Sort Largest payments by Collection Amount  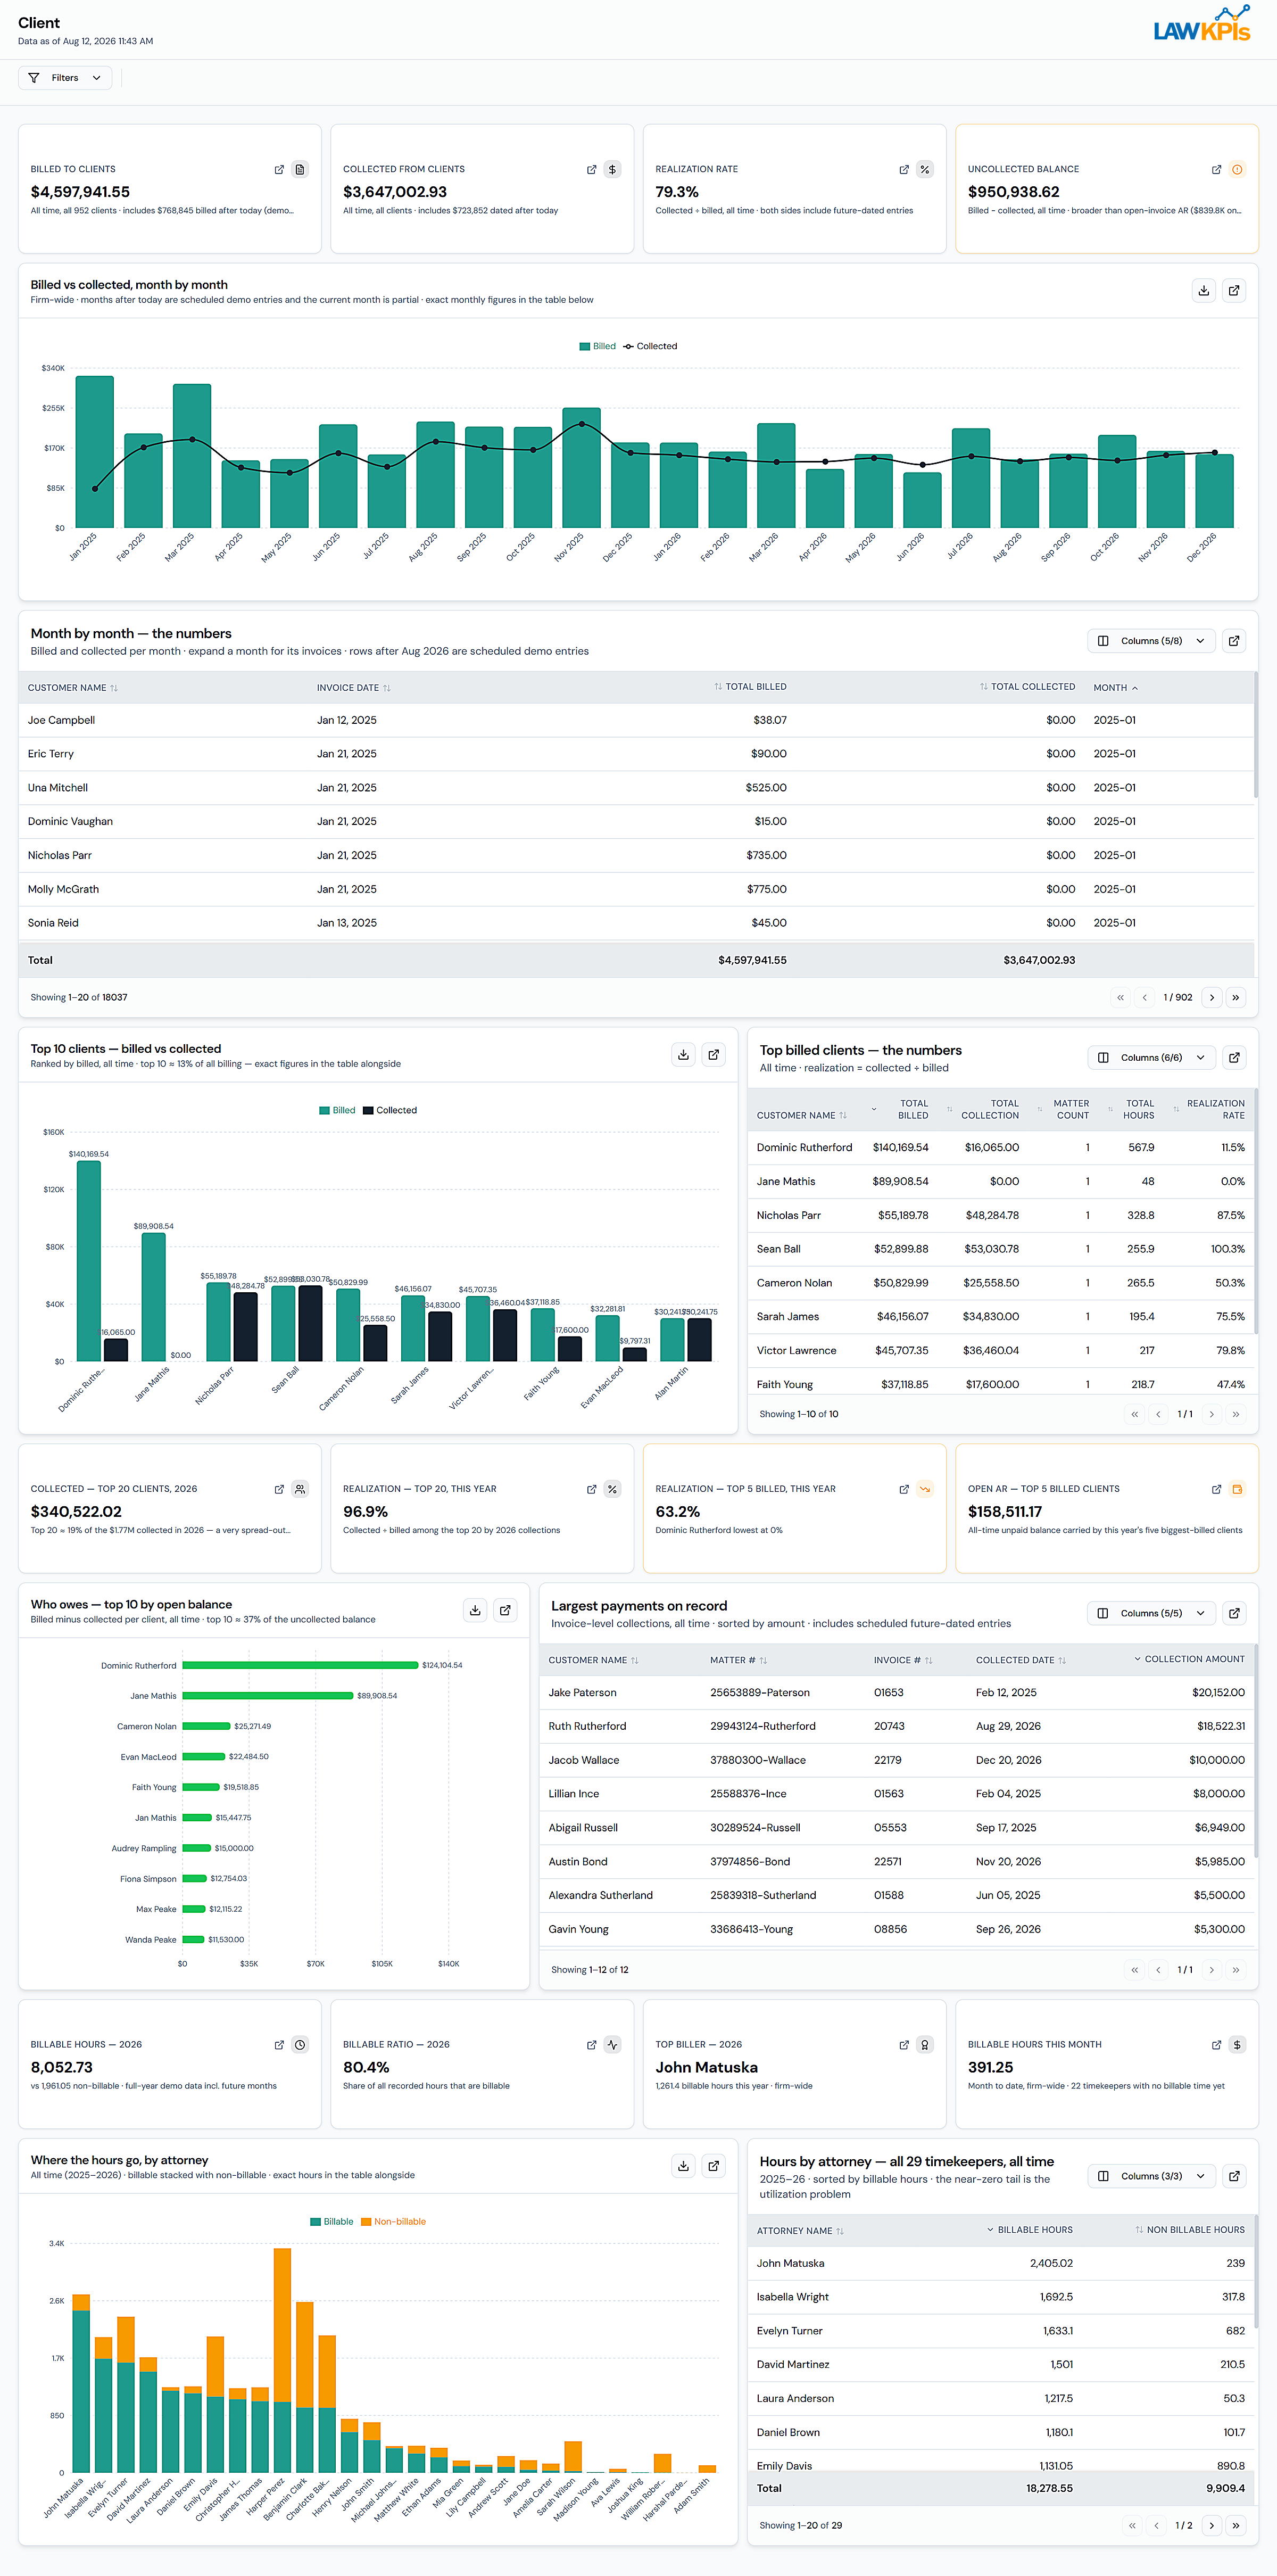pyautogui.click(x=1189, y=1659)
